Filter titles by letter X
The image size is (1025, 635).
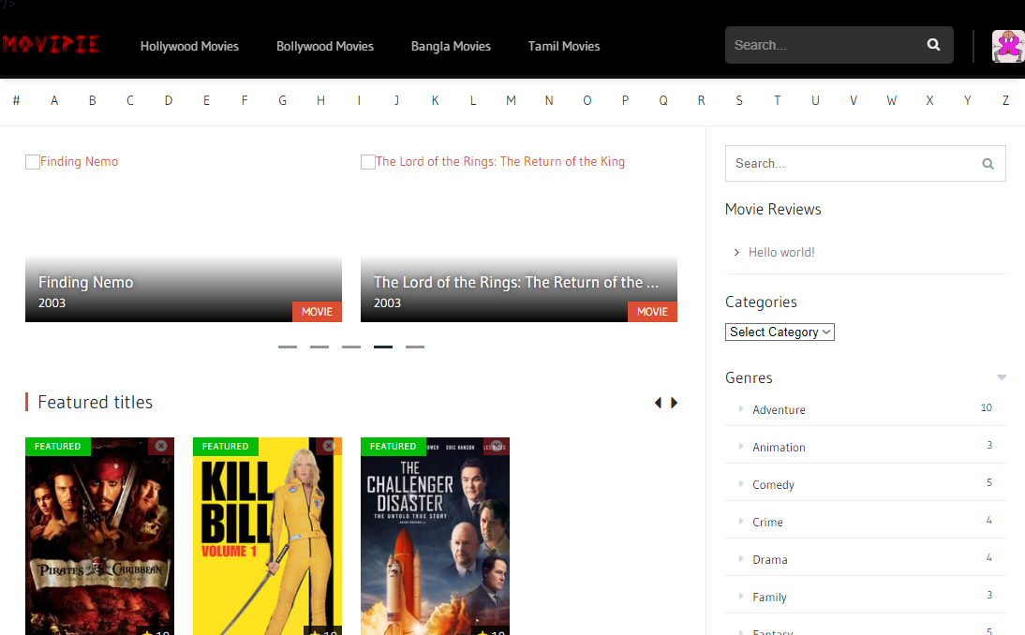[x=929, y=100]
